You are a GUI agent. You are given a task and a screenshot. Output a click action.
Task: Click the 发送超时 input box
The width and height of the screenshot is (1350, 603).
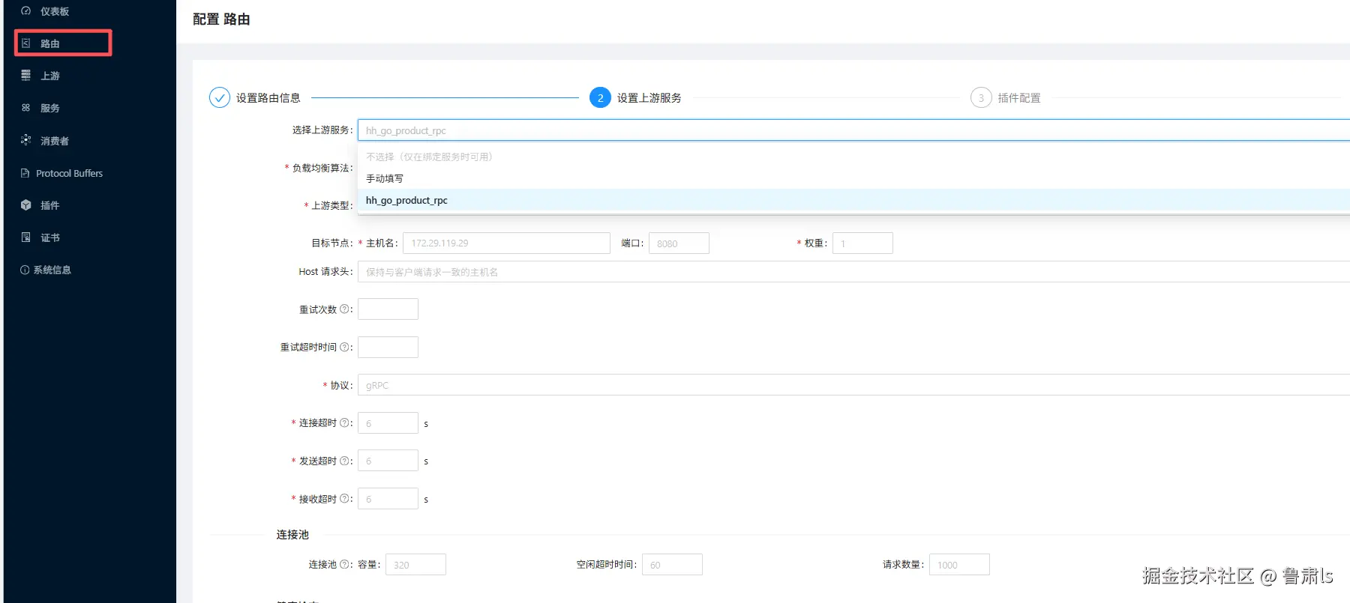point(388,461)
